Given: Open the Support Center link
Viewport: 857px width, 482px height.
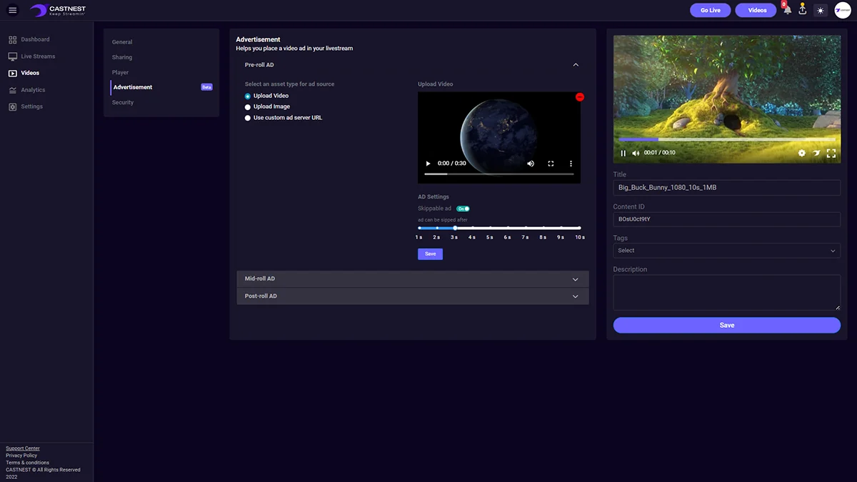Looking at the screenshot, I should coord(23,448).
